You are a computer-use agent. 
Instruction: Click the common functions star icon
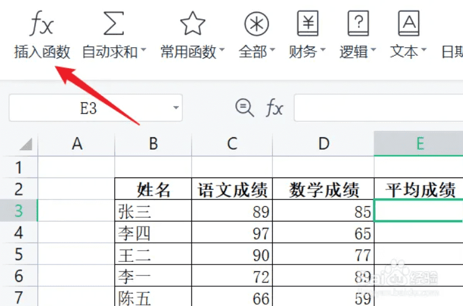coord(192,24)
